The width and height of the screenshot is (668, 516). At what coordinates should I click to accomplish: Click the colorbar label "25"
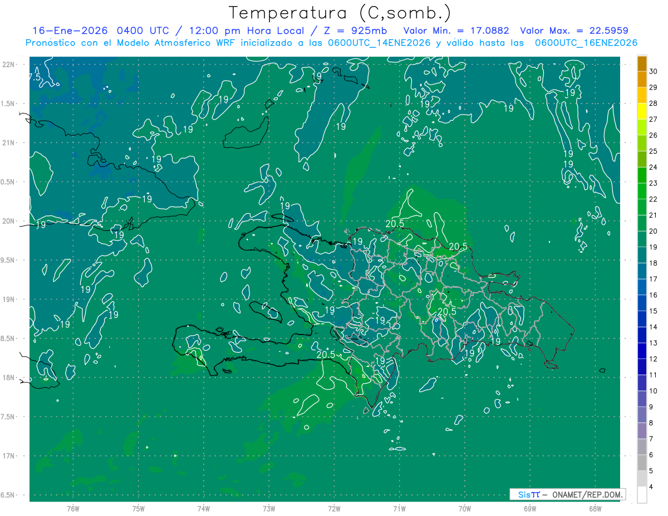(x=654, y=151)
